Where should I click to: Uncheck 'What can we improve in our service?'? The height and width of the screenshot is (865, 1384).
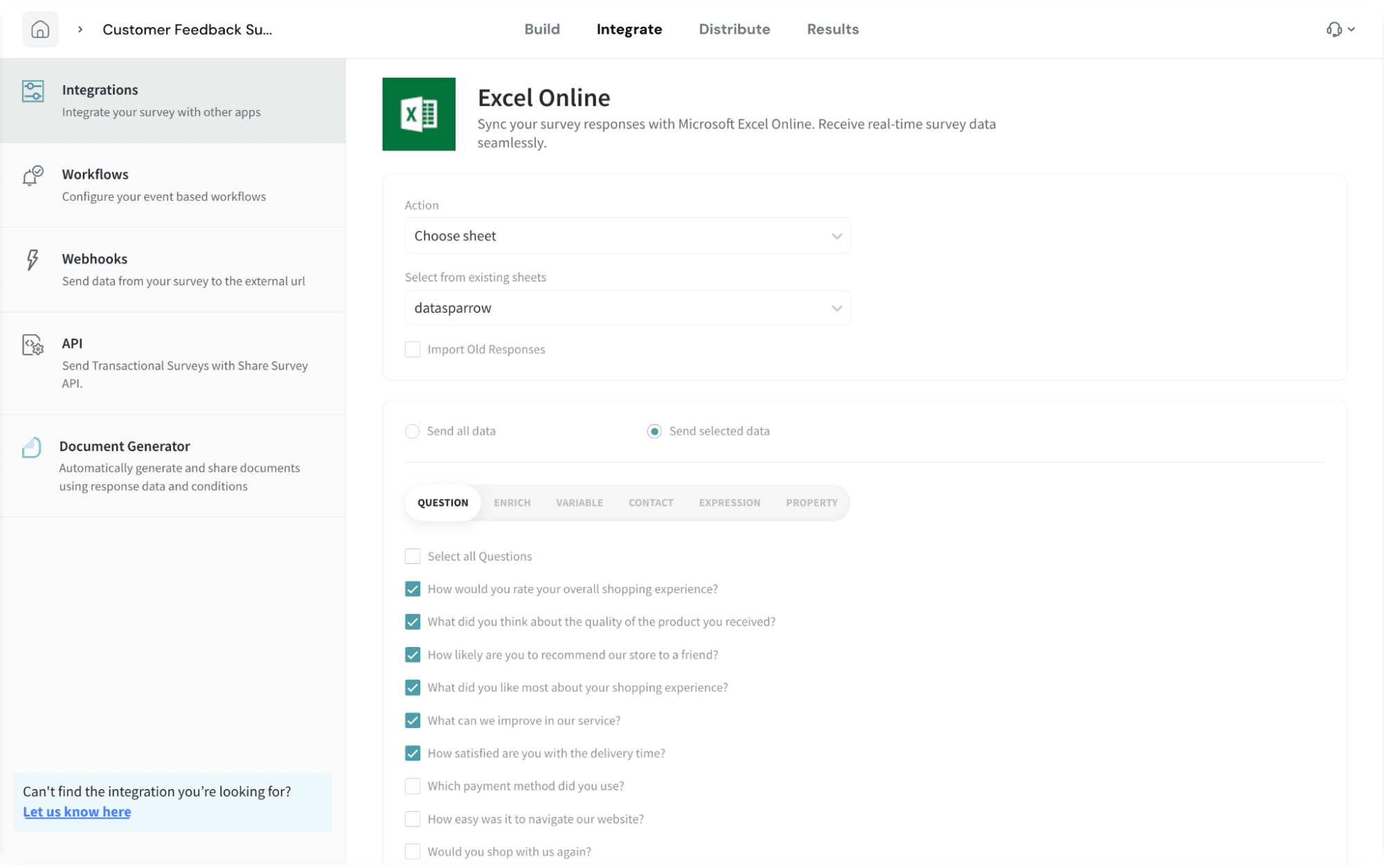pyautogui.click(x=413, y=720)
